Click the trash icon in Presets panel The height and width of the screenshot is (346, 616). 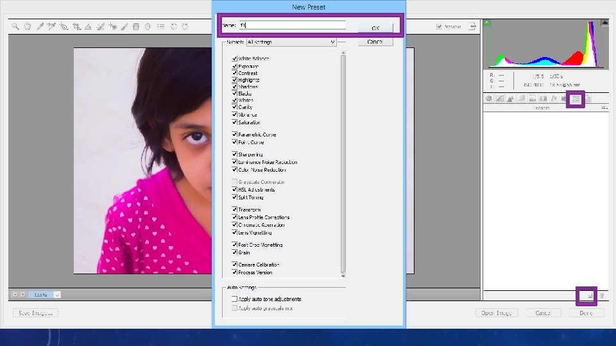601,296
